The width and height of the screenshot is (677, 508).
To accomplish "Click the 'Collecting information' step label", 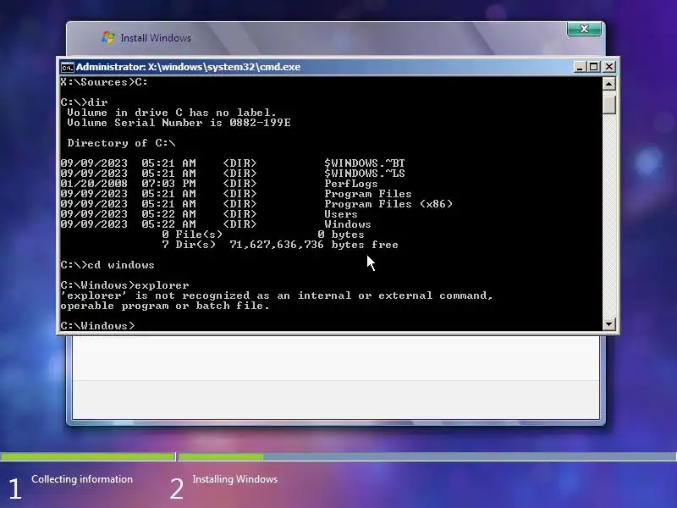I will point(82,479).
